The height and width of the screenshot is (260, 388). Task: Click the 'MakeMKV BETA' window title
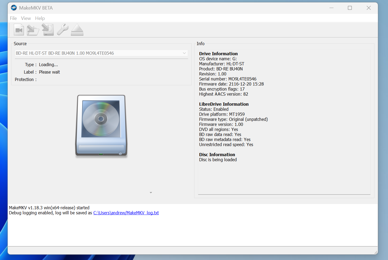pyautogui.click(x=36, y=8)
